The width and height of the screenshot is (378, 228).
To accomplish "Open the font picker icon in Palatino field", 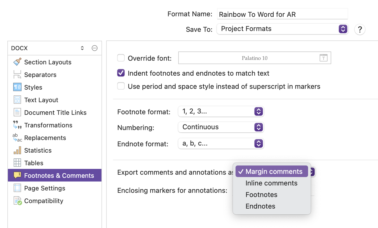I will 324,58.
